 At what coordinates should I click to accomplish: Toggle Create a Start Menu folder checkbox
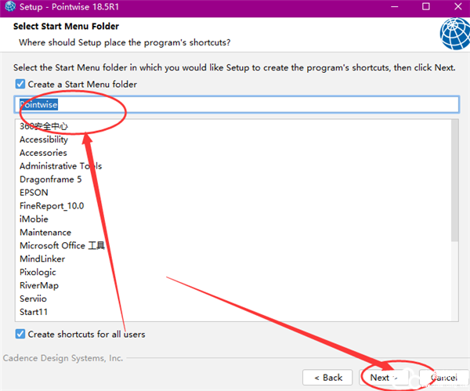[x=20, y=84]
